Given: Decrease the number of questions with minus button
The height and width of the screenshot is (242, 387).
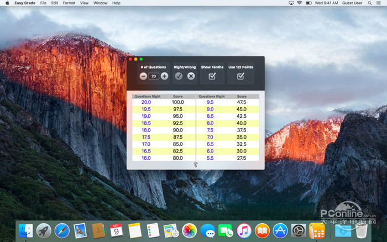Looking at the screenshot, I should coord(143,76).
